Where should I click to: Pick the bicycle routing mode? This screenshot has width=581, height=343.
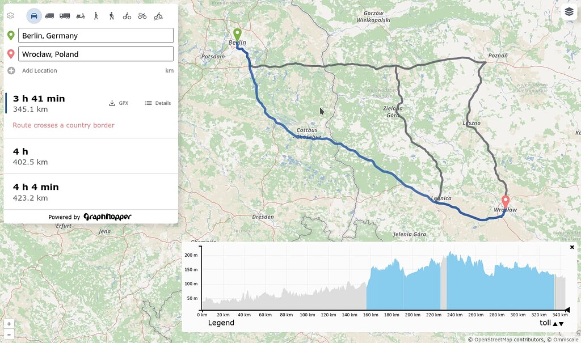point(127,16)
